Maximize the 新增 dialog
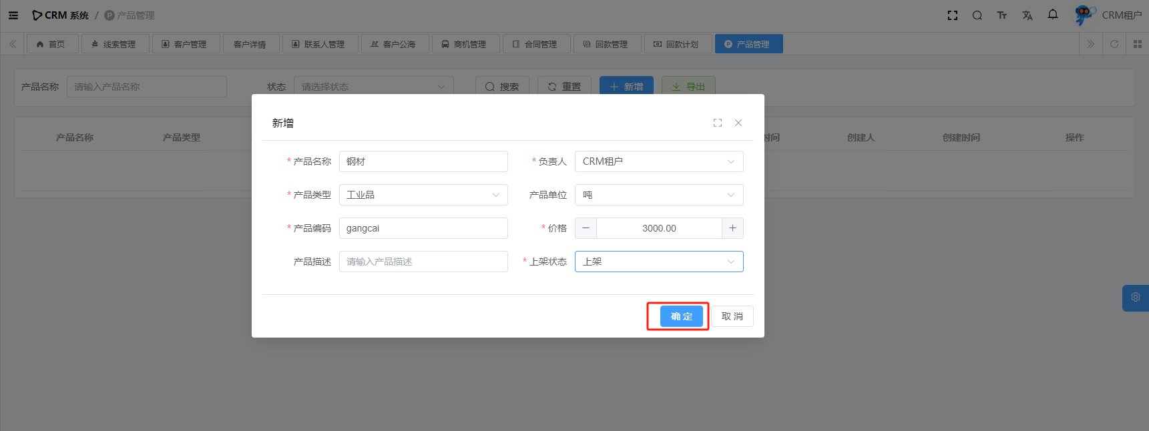 [718, 123]
